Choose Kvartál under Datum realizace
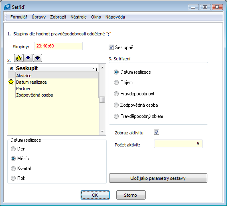 coord(13,169)
